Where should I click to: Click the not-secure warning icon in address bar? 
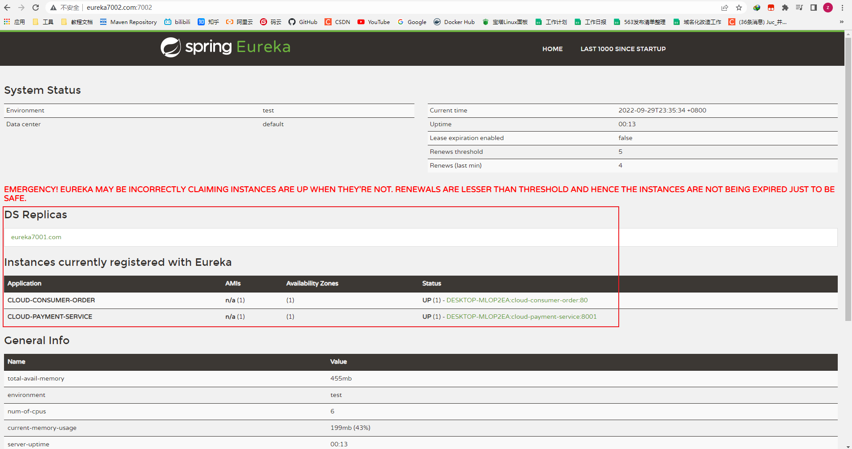[x=53, y=8]
